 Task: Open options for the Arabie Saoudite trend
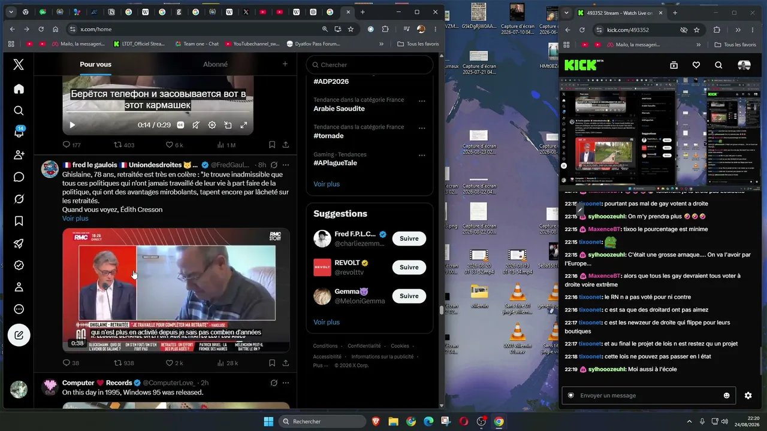422,101
